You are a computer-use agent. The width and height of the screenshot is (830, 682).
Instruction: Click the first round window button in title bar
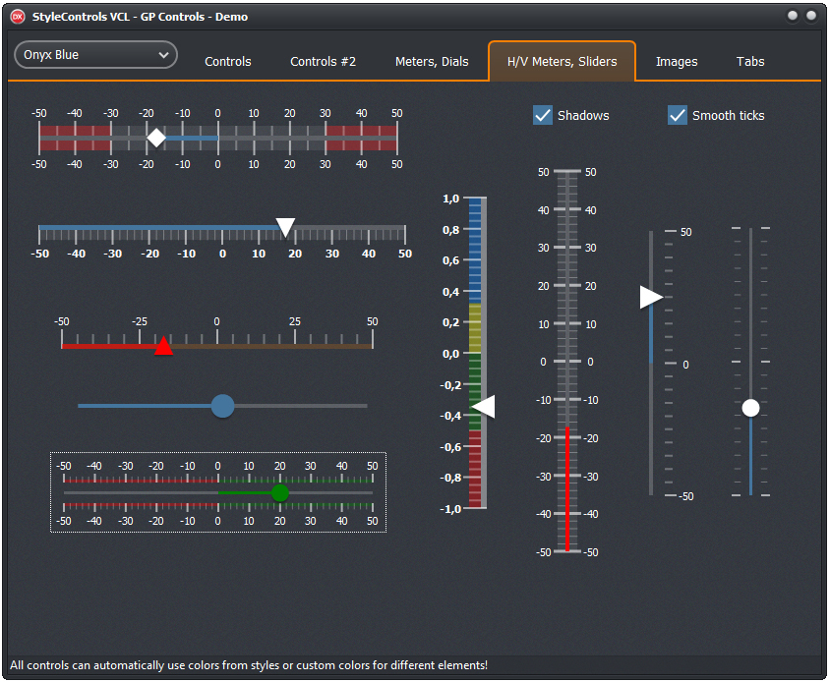[793, 16]
